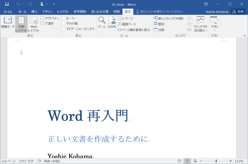Open the undo history dropdown arrow
248x164 pixels.
pyautogui.click(x=23, y=4)
